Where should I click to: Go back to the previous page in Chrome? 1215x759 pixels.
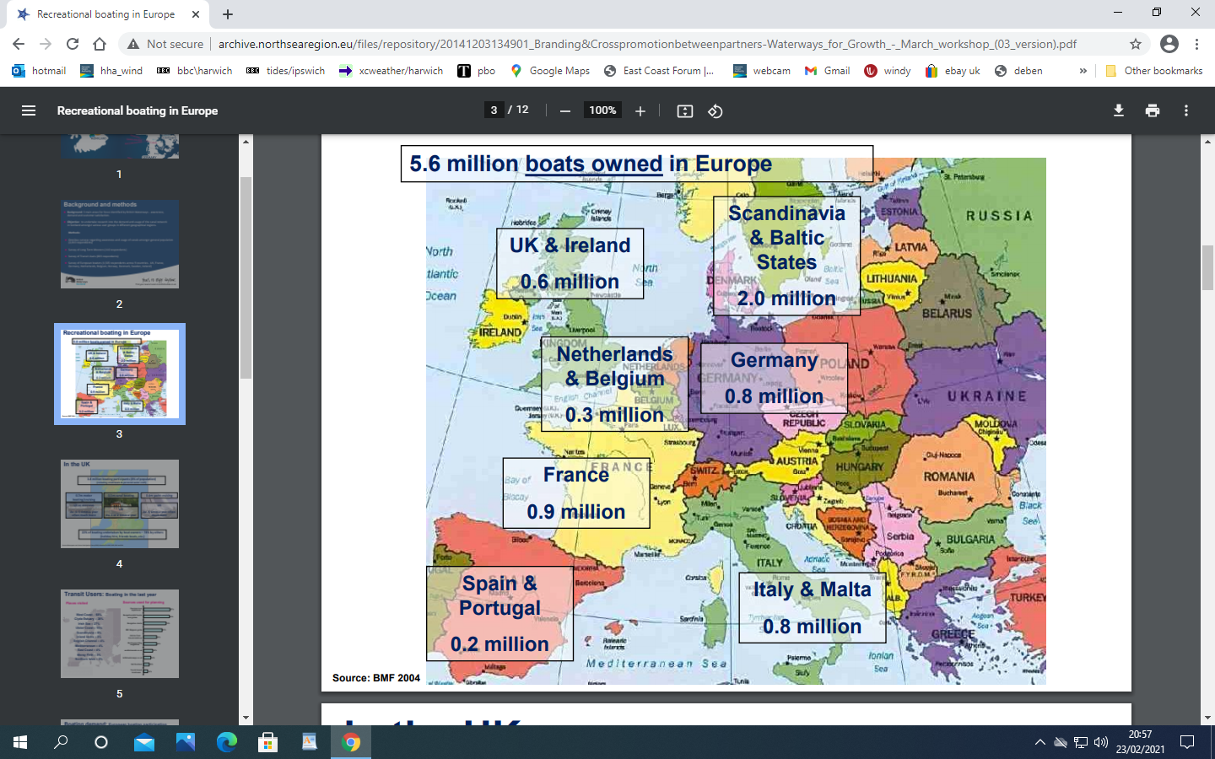point(19,44)
